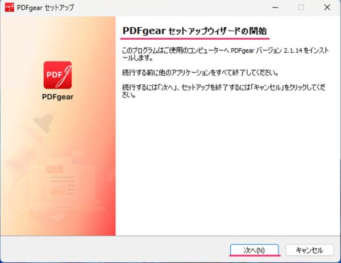The image size is (341, 263).
Task: Close the PDFgear setup window
Action: pyautogui.click(x=327, y=8)
